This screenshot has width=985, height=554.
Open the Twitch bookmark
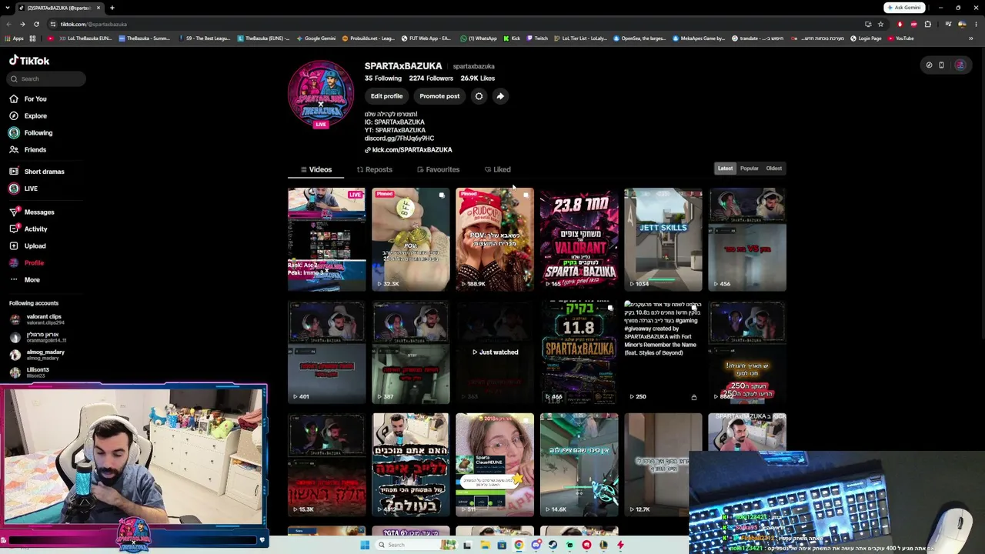point(536,38)
